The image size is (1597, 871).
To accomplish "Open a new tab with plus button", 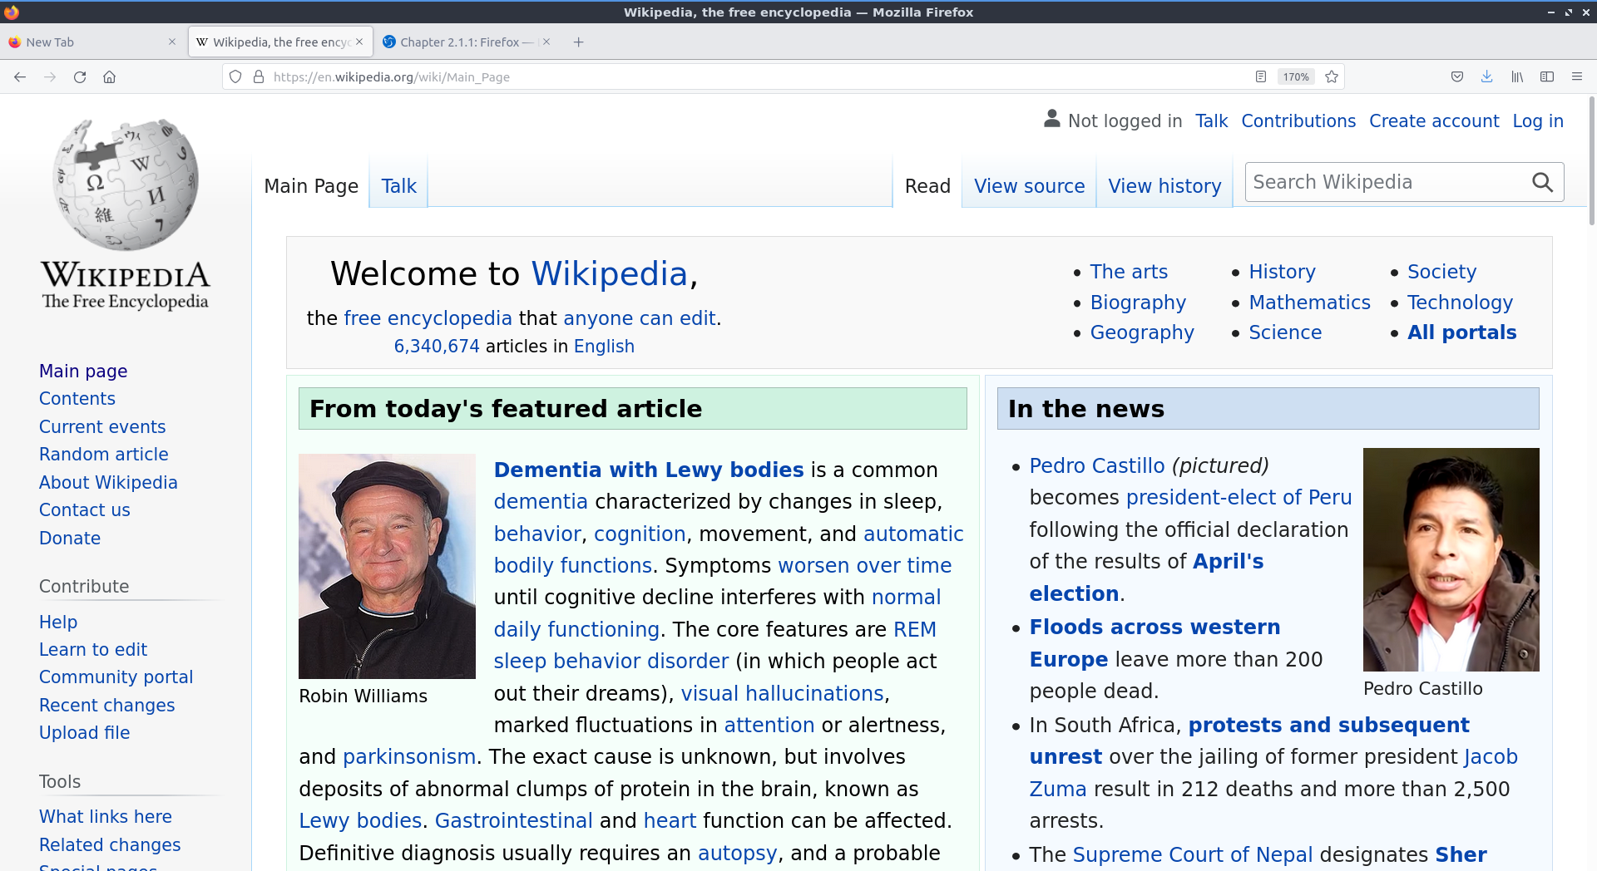I will tap(579, 42).
